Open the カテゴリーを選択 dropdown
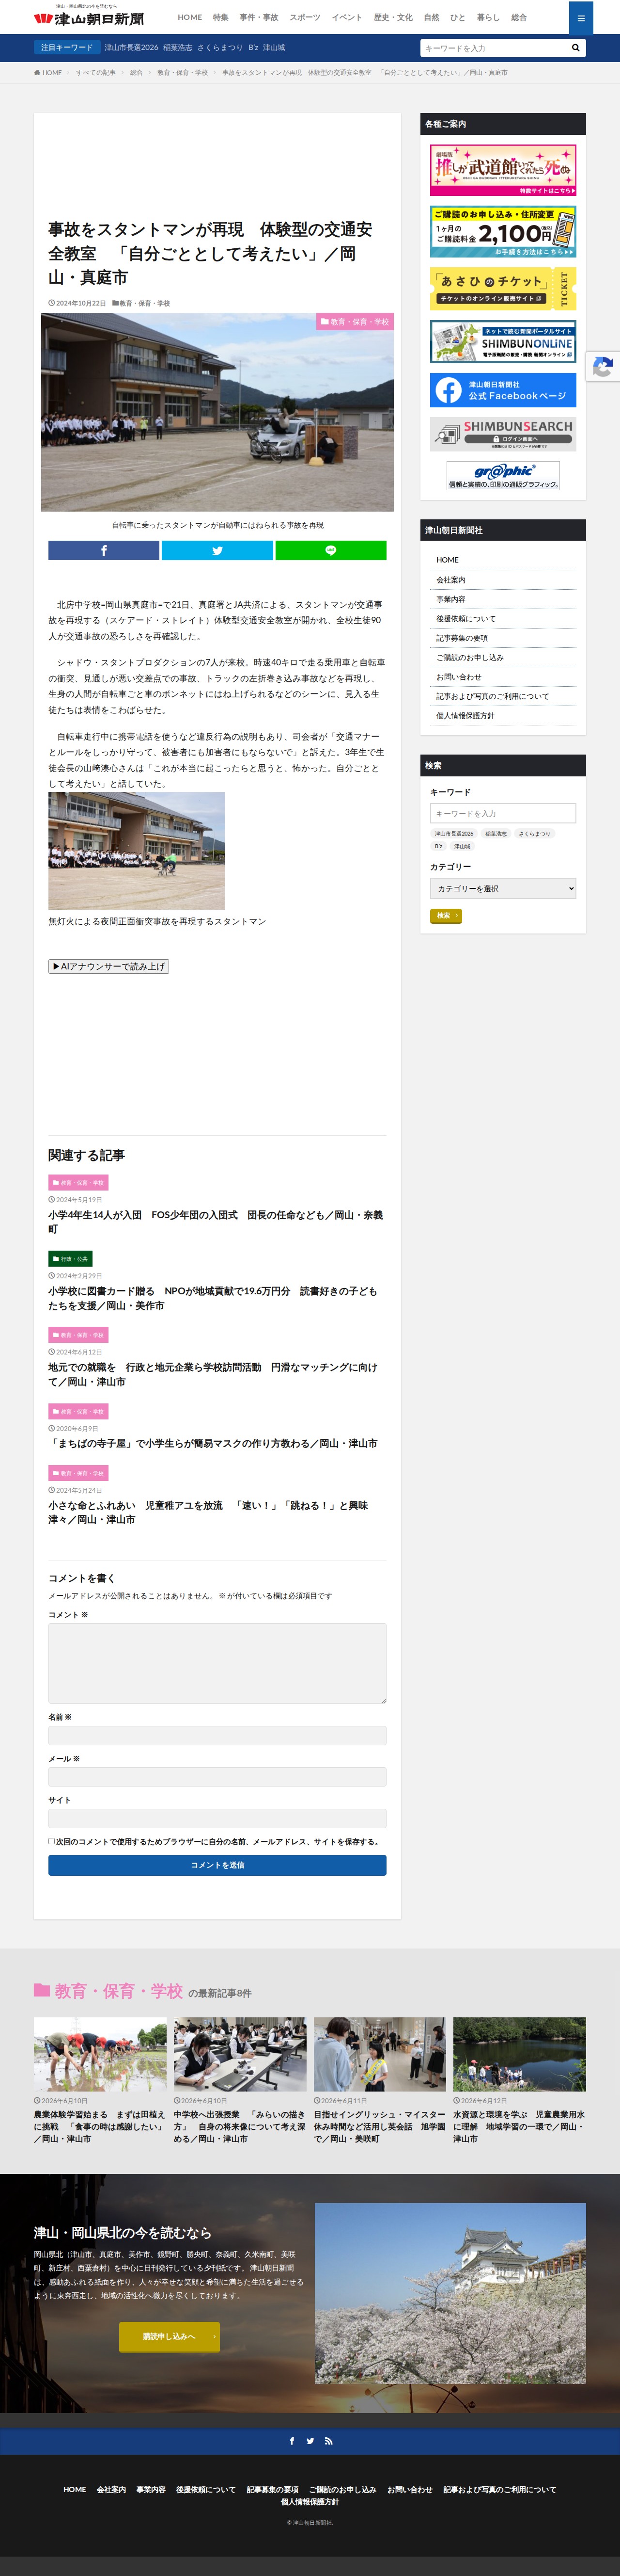The height and width of the screenshot is (2576, 620). [502, 888]
